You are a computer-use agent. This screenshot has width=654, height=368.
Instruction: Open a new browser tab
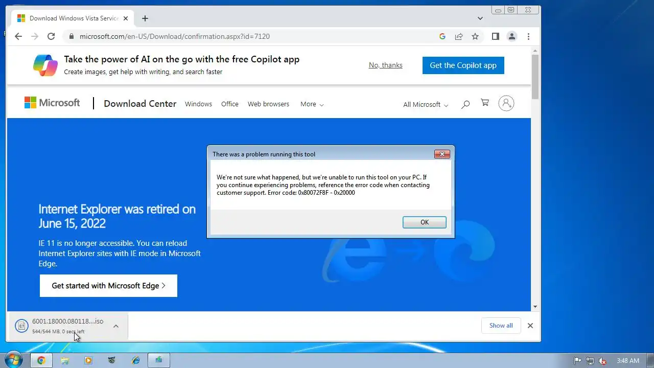pos(145,18)
